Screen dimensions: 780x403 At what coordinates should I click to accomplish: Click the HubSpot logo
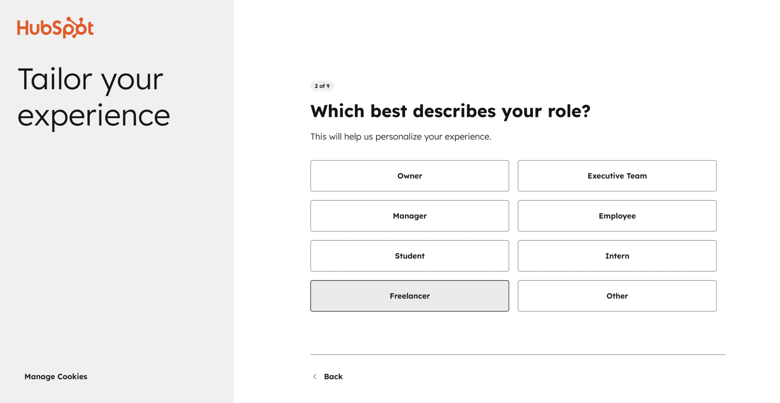click(x=55, y=27)
